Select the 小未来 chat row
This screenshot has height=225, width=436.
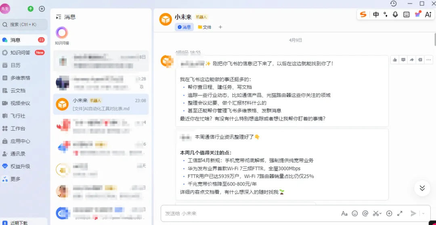[x=101, y=104]
